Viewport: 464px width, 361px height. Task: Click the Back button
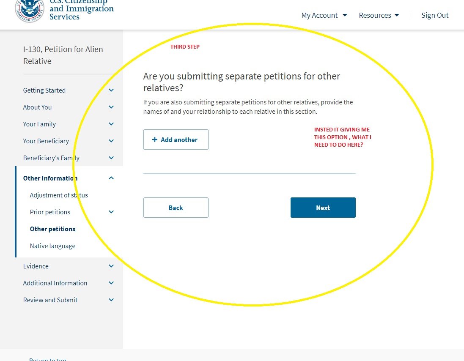176,208
